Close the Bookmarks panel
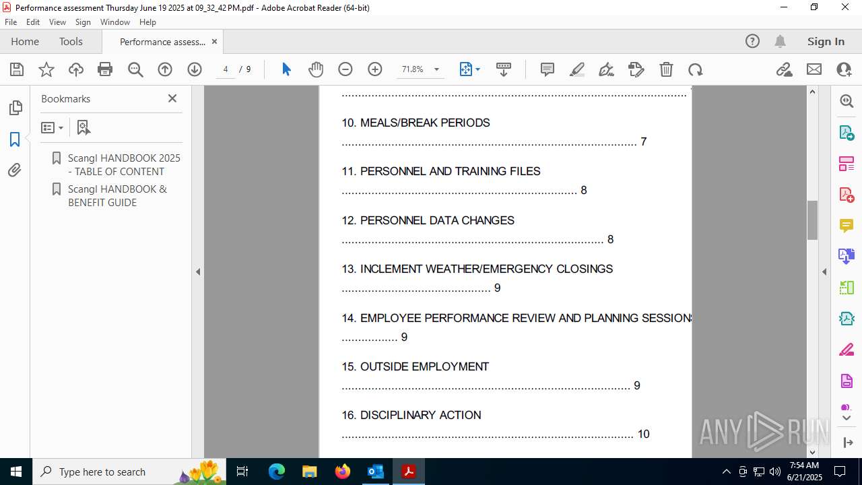The width and height of the screenshot is (862, 485). click(172, 98)
